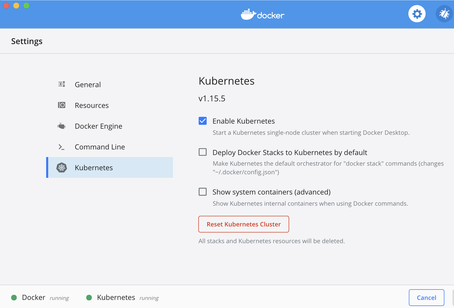454x308 pixels.
Task: Click 'Start a Kubernetes single-node cluster' description
Action: point(311,132)
